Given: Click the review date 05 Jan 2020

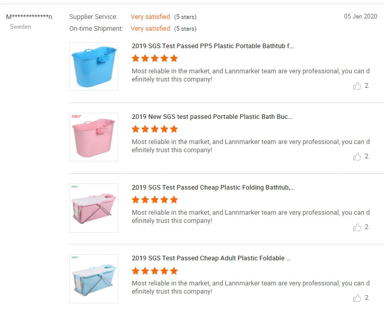Looking at the screenshot, I should pyautogui.click(x=360, y=16).
